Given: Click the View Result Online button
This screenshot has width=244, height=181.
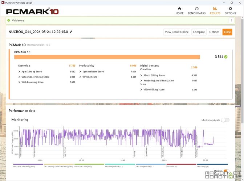Looking at the screenshot, I should [x=176, y=32].
